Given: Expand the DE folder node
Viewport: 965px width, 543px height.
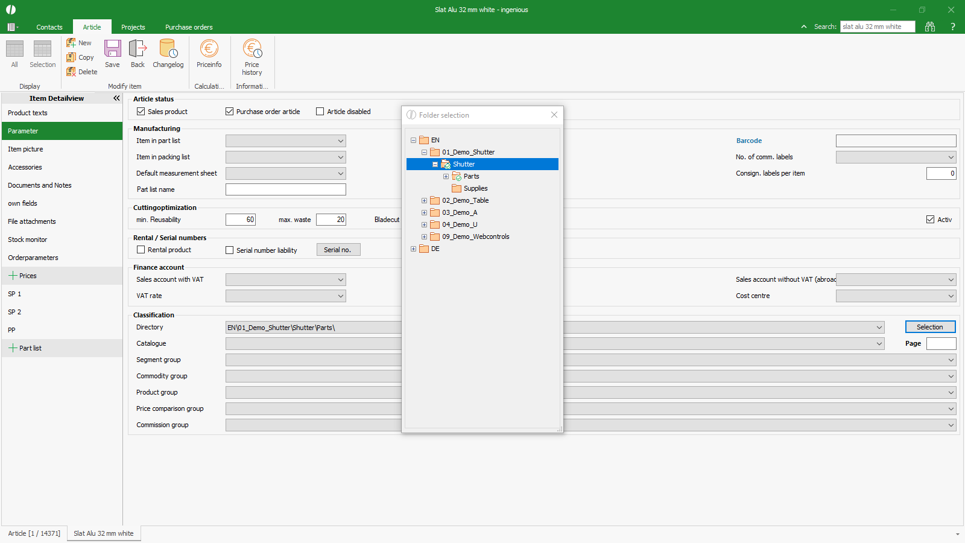Looking at the screenshot, I should [x=413, y=249].
